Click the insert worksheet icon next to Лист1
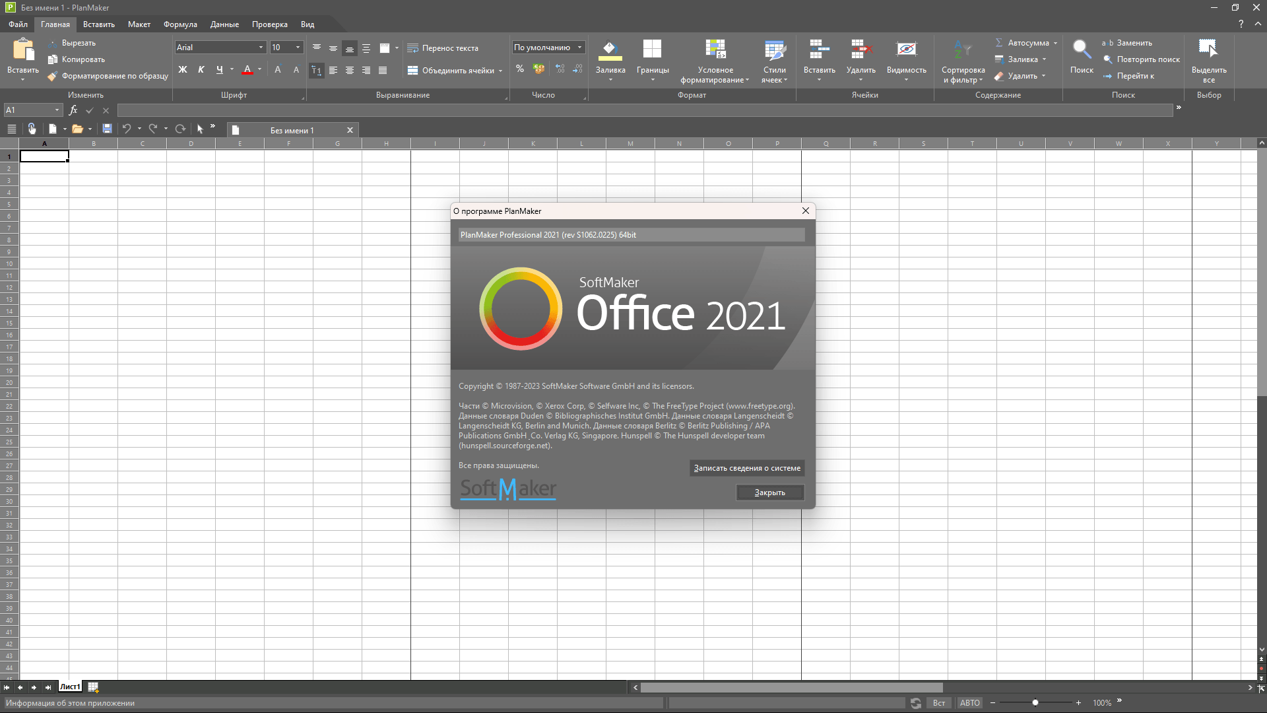The width and height of the screenshot is (1267, 713). tap(93, 687)
